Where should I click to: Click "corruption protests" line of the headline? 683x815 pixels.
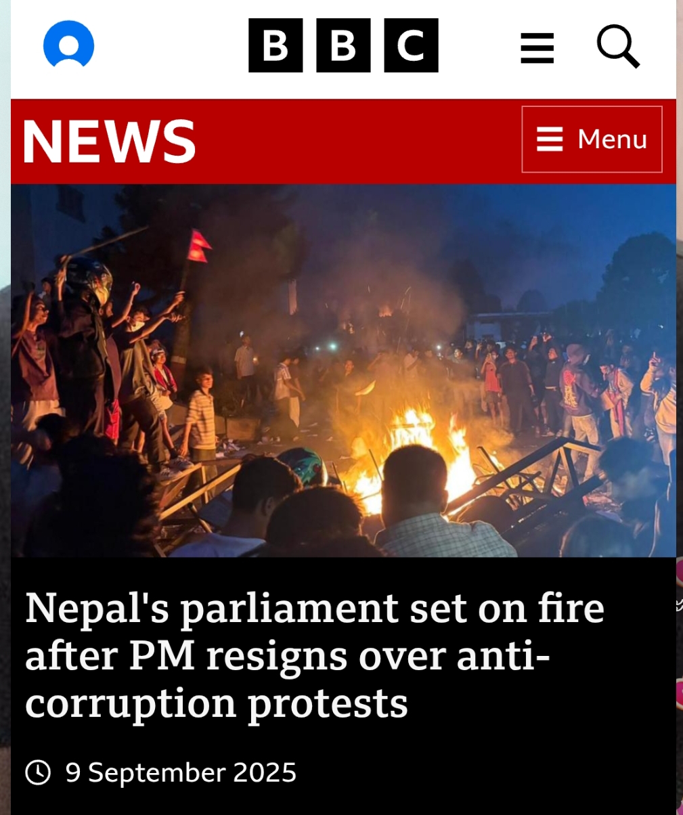click(x=217, y=703)
